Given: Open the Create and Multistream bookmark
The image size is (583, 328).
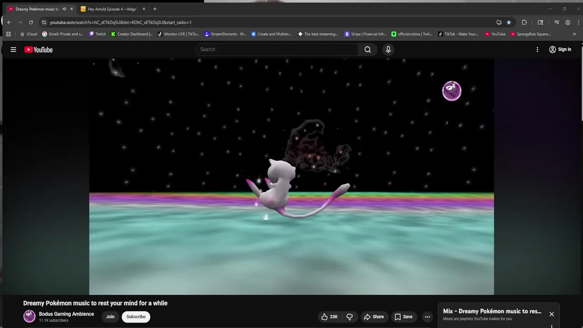Looking at the screenshot, I should point(272,34).
